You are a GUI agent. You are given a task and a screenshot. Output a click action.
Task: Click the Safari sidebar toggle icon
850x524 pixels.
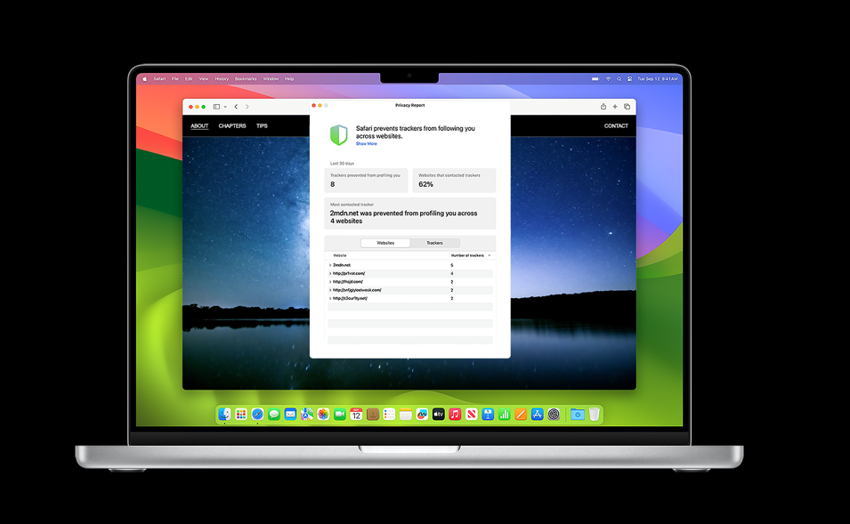click(x=216, y=107)
